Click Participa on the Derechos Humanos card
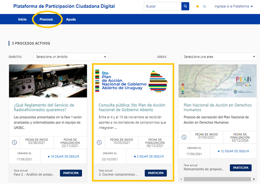The width and height of the screenshot is (260, 184). click(x=241, y=168)
